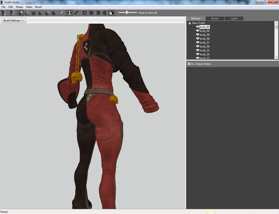The height and width of the screenshot is (214, 279).
Task: Pick the Mask brush tool
Action: click(27, 13)
